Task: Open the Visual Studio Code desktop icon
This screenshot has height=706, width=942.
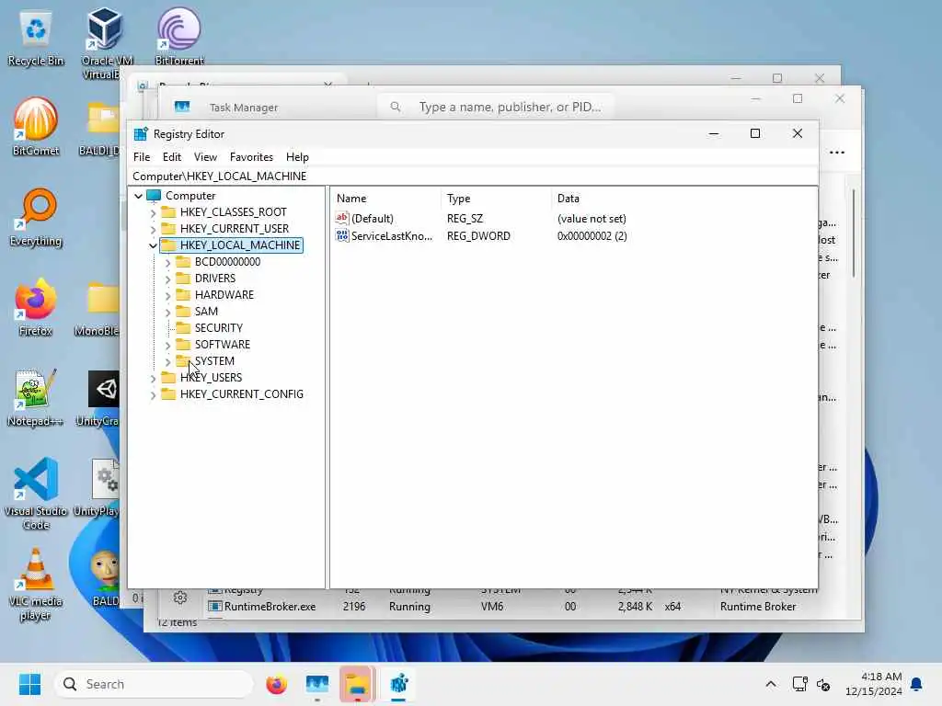Action: pyautogui.click(x=36, y=494)
